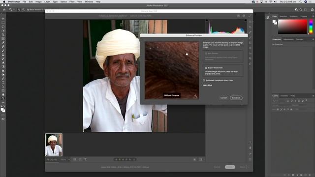Click the color picker gradient field
The image size is (315, 177).
coord(292,27)
